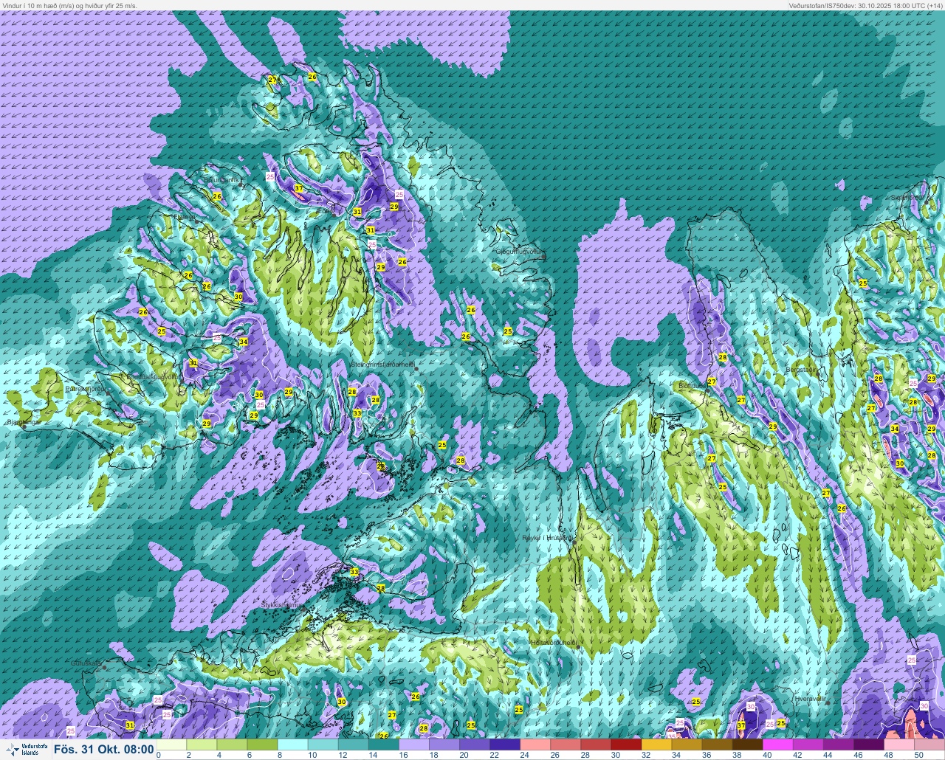Click the Veðurstofan/IS750dev model run text
Screen dimensions: 945x760
point(866,5)
